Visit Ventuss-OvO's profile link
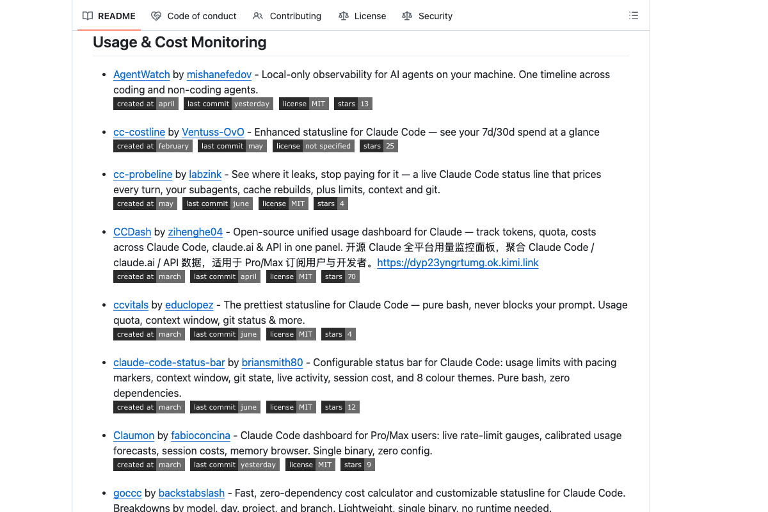768x512 pixels. 213,132
